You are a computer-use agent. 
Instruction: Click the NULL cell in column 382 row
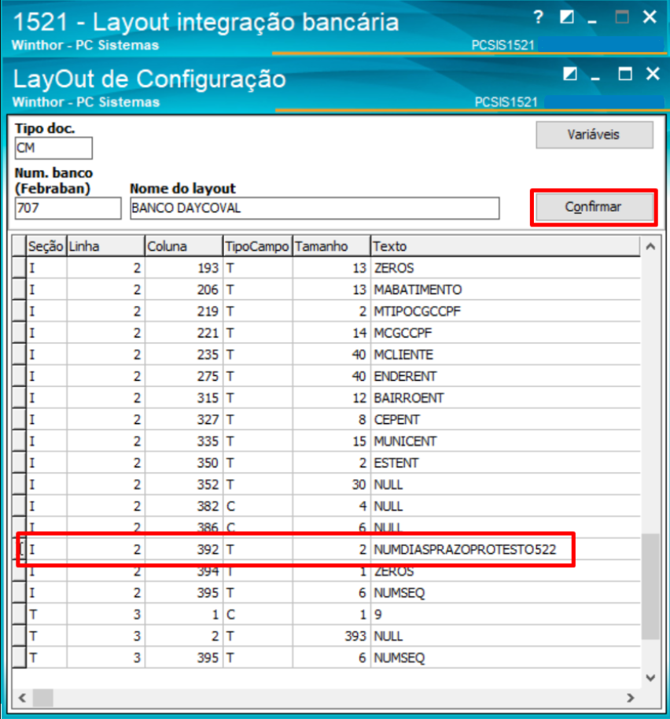[x=505, y=507]
